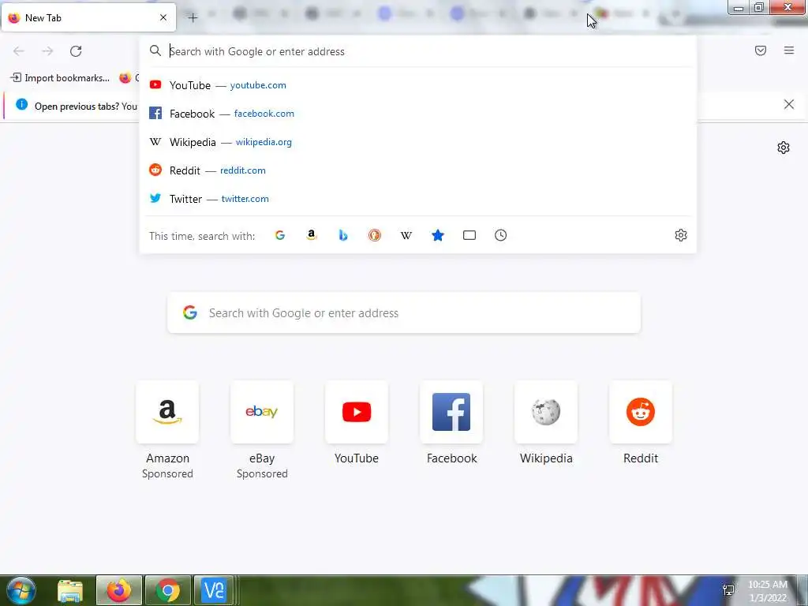Click the page's Google search box

[x=404, y=312]
